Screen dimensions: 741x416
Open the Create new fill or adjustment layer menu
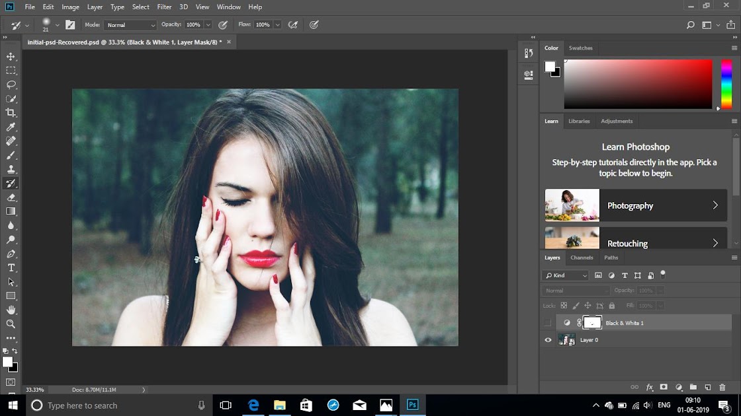(x=677, y=388)
